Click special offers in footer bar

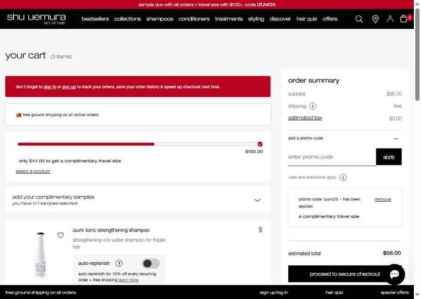tap(395, 292)
